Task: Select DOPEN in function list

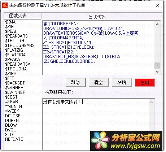Action: [x=12, y=121]
